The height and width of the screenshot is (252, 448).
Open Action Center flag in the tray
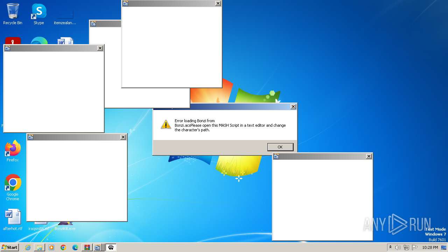tap(414, 247)
